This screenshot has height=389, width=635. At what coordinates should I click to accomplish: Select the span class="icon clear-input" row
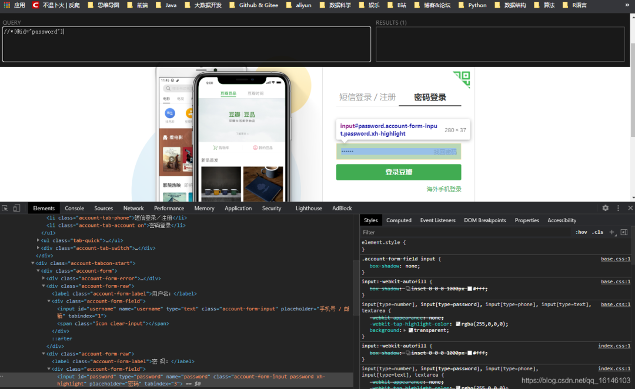(x=113, y=323)
